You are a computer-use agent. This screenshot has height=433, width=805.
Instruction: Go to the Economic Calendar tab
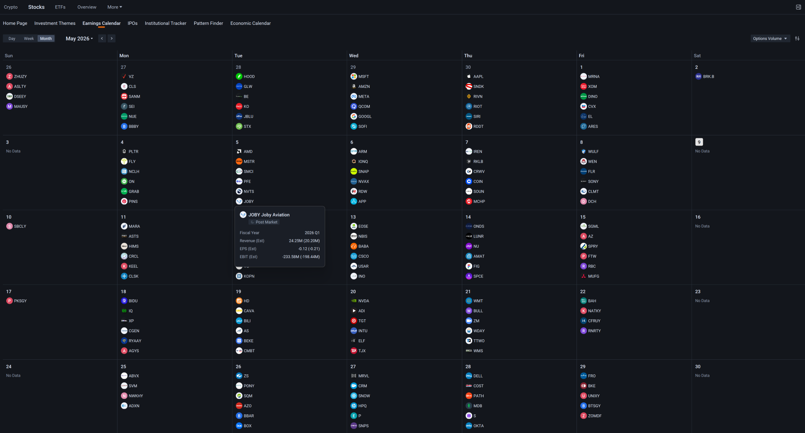[250, 23]
